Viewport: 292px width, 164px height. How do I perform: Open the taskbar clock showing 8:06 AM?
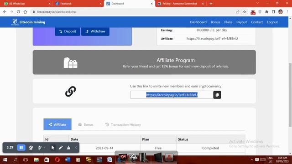282,160
